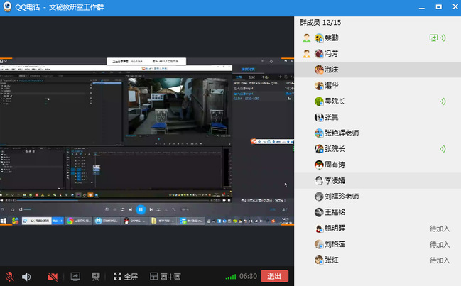Click the 群成员 12/15 header

[320, 23]
